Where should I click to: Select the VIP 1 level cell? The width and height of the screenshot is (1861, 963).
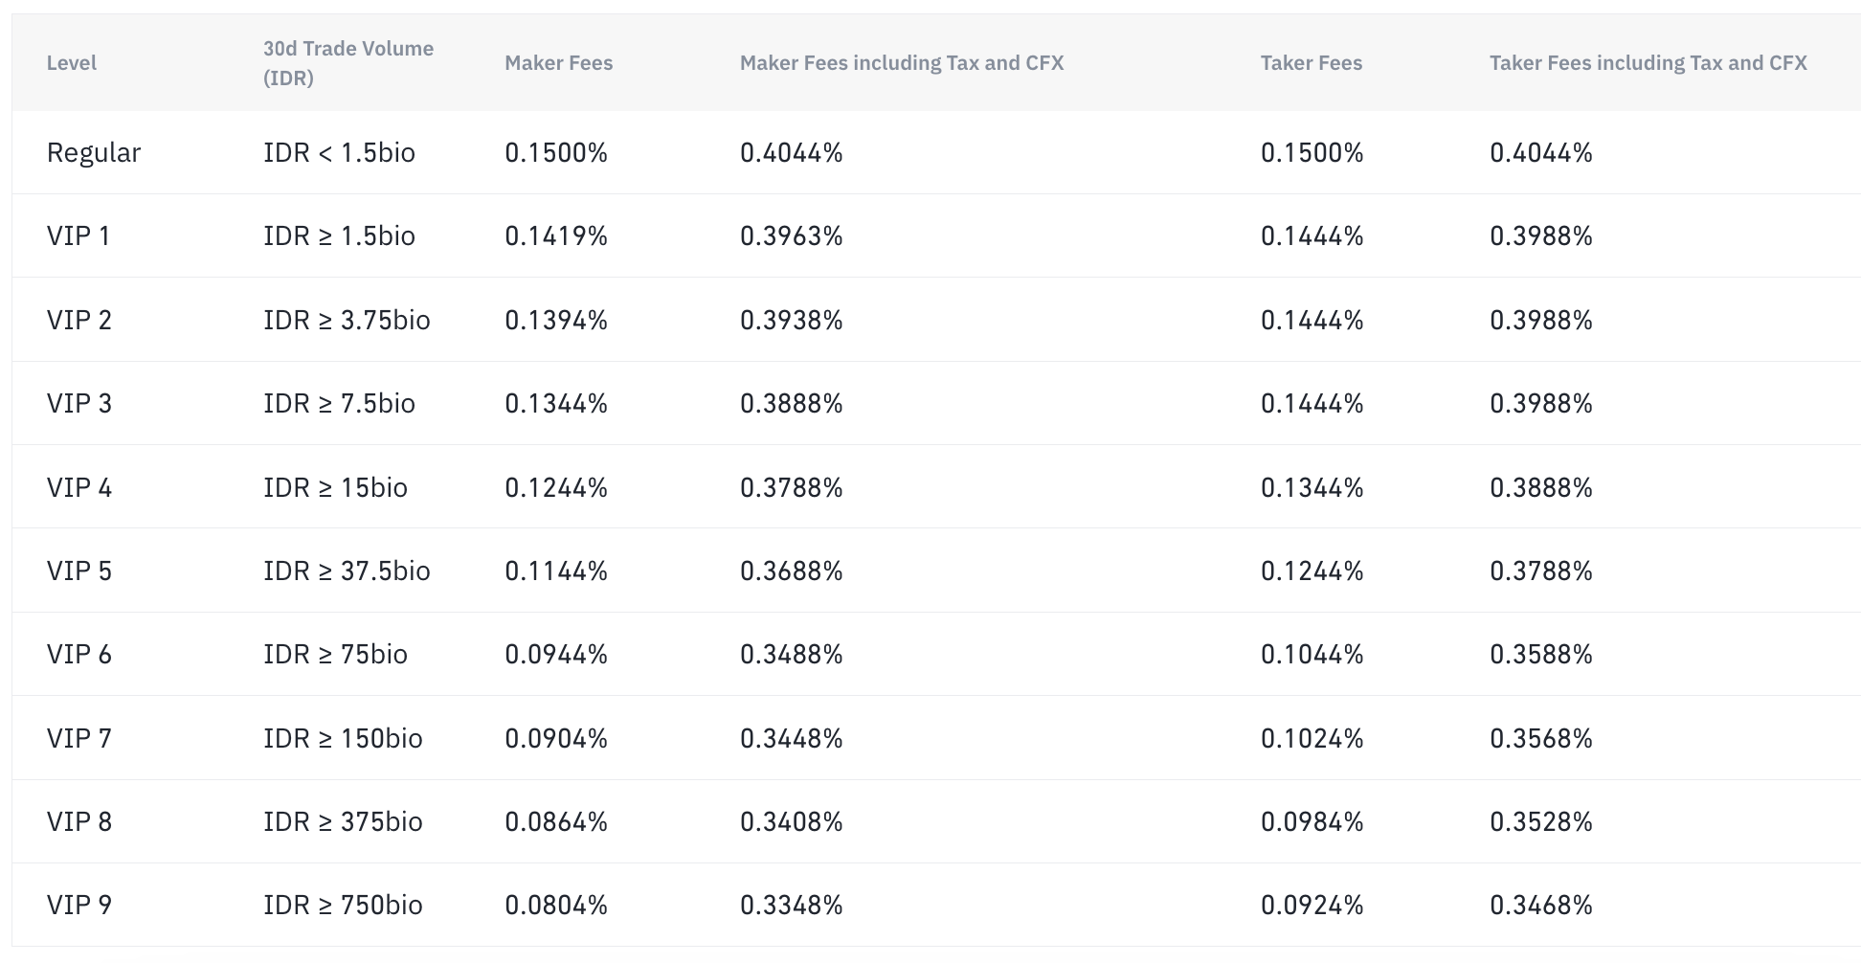(78, 236)
